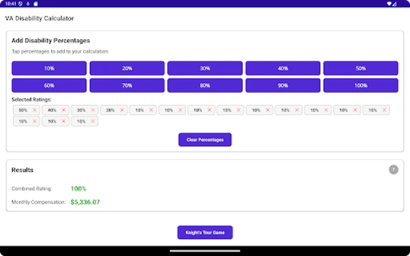Add 50% to the calculation
410x256 pixels.
tap(361, 68)
